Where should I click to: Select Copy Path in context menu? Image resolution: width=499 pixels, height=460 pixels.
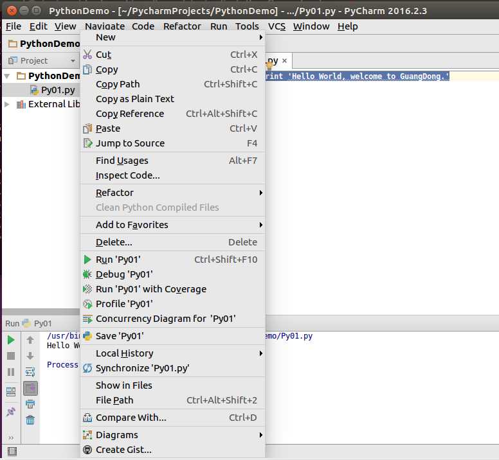coord(172,84)
